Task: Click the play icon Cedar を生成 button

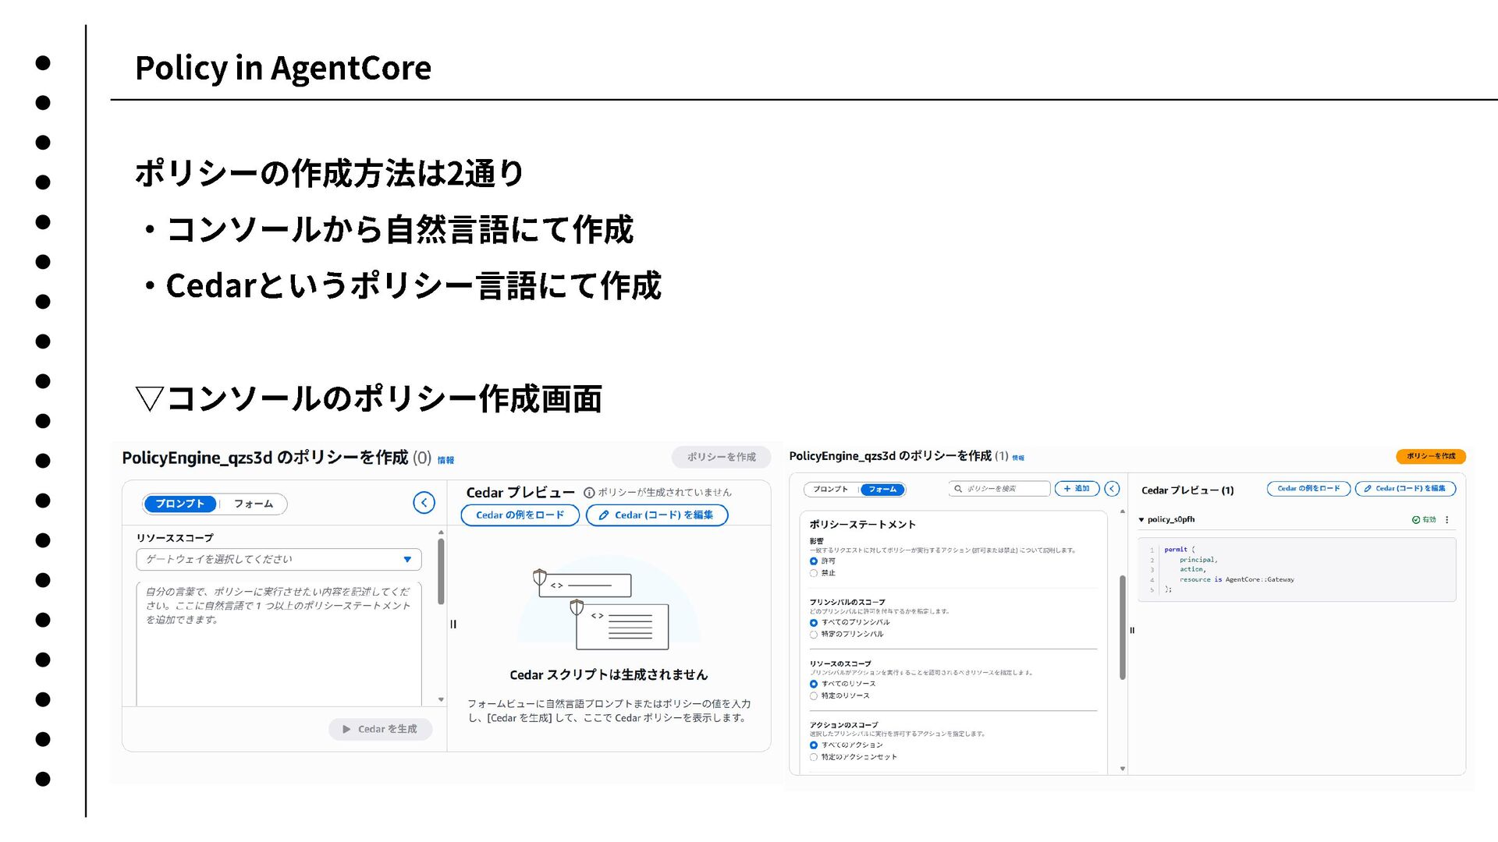Action: (381, 729)
